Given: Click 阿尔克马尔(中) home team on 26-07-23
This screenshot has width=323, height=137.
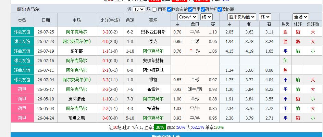Looking at the screenshot, I should (x=77, y=41).
